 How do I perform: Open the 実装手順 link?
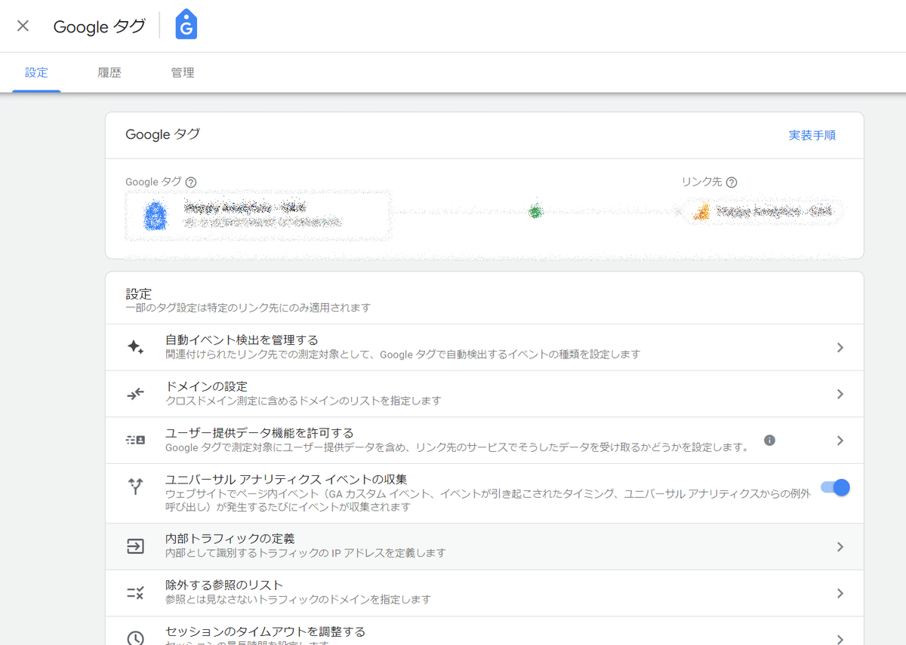812,135
